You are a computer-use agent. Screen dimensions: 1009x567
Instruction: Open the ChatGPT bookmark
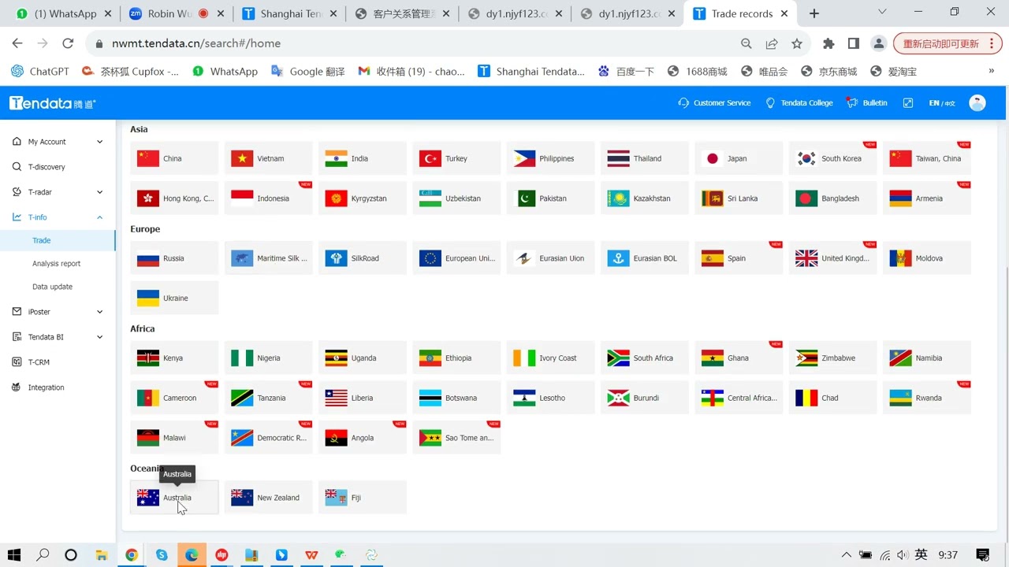[40, 71]
